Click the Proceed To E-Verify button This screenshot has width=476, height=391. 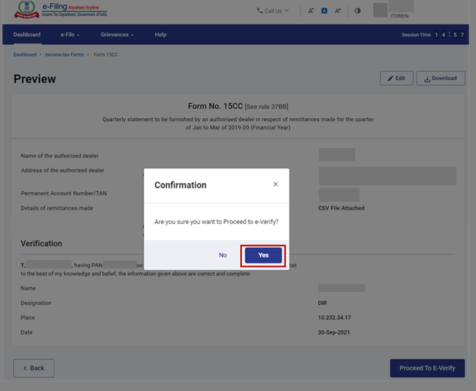(427, 367)
